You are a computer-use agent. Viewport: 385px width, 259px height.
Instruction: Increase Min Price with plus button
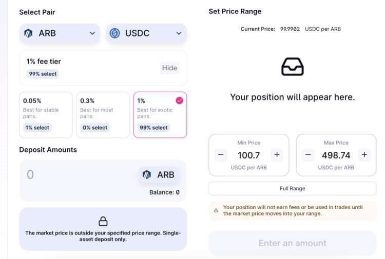(x=277, y=154)
